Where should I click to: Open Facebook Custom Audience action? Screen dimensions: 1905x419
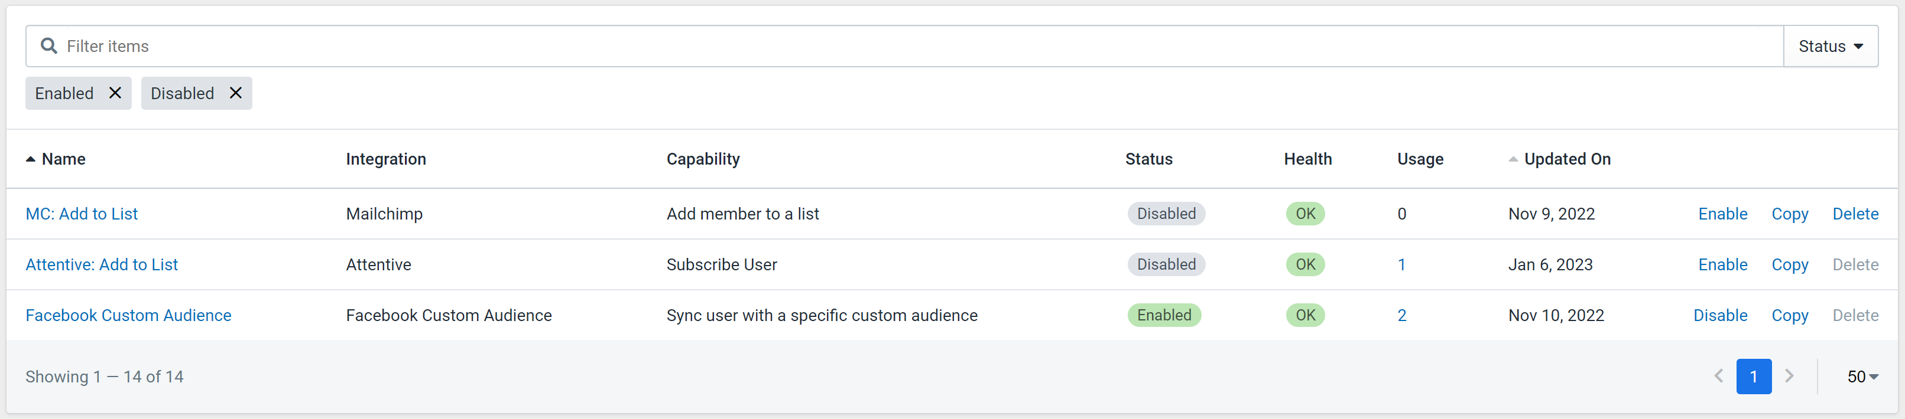pyautogui.click(x=129, y=316)
